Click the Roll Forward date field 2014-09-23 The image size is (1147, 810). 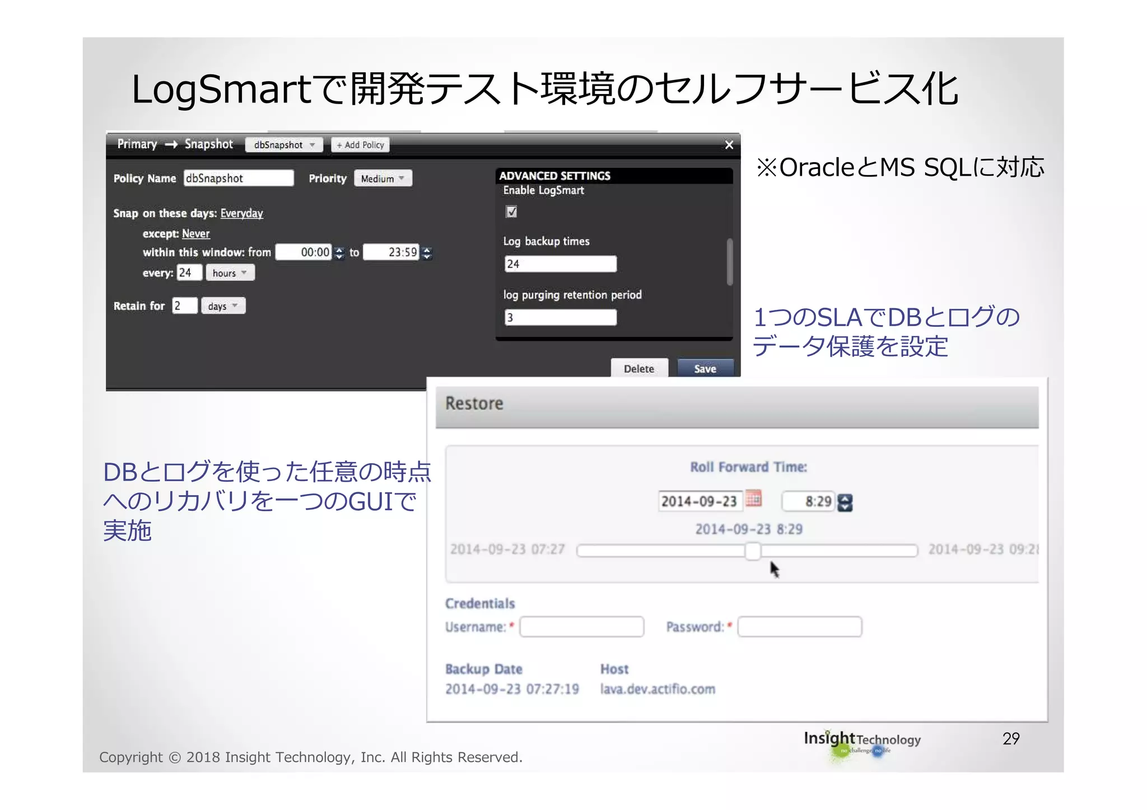pyautogui.click(x=701, y=501)
